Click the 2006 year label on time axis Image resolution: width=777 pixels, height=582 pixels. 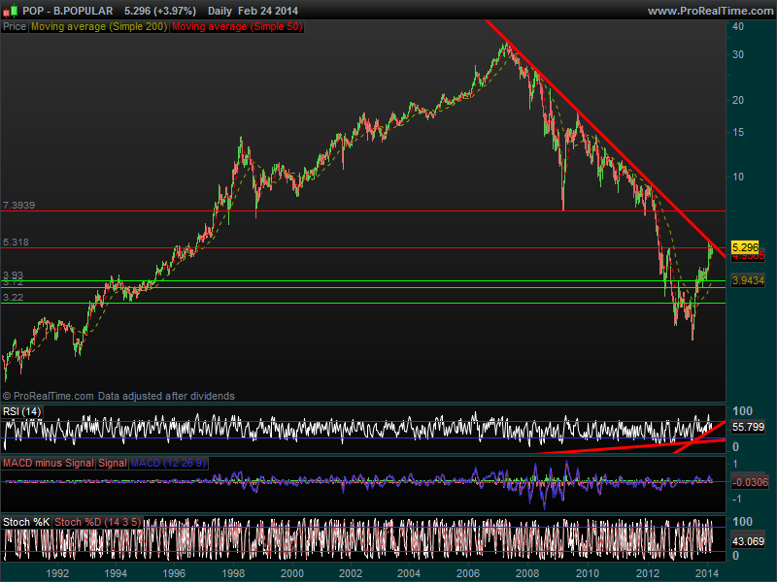pyautogui.click(x=468, y=573)
